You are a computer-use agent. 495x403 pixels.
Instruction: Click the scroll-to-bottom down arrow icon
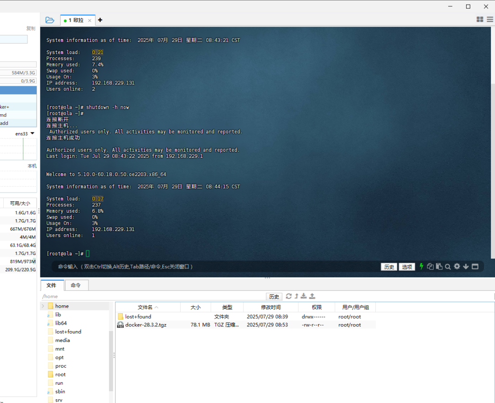click(466, 266)
